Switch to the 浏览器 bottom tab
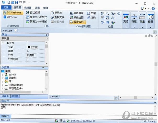Viewport: 158px width, 123px height. point(15,96)
